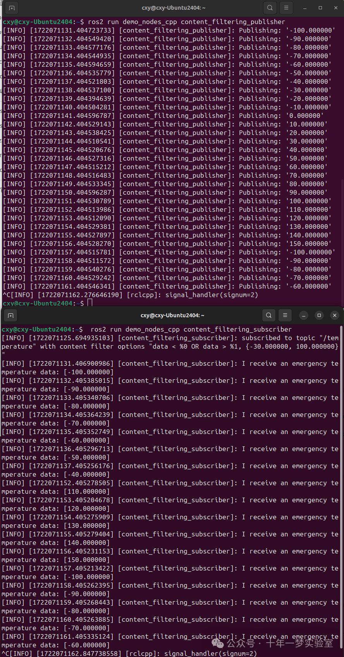344x657 pixels.
Task: Minimize the subscriber terminal window
Action: point(304,315)
